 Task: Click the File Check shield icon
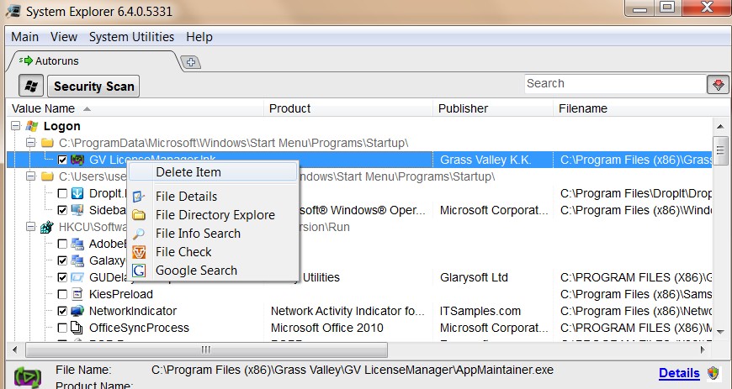coord(139,252)
